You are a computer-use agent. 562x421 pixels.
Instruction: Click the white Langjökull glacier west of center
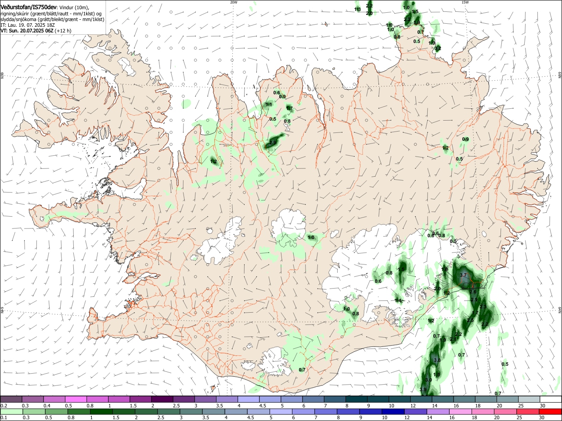220,243
